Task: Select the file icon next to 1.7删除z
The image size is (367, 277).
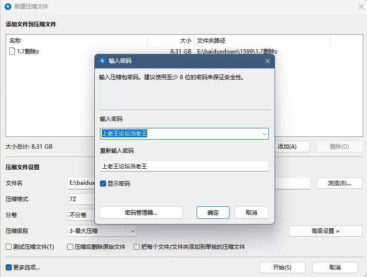Action: 12,51
